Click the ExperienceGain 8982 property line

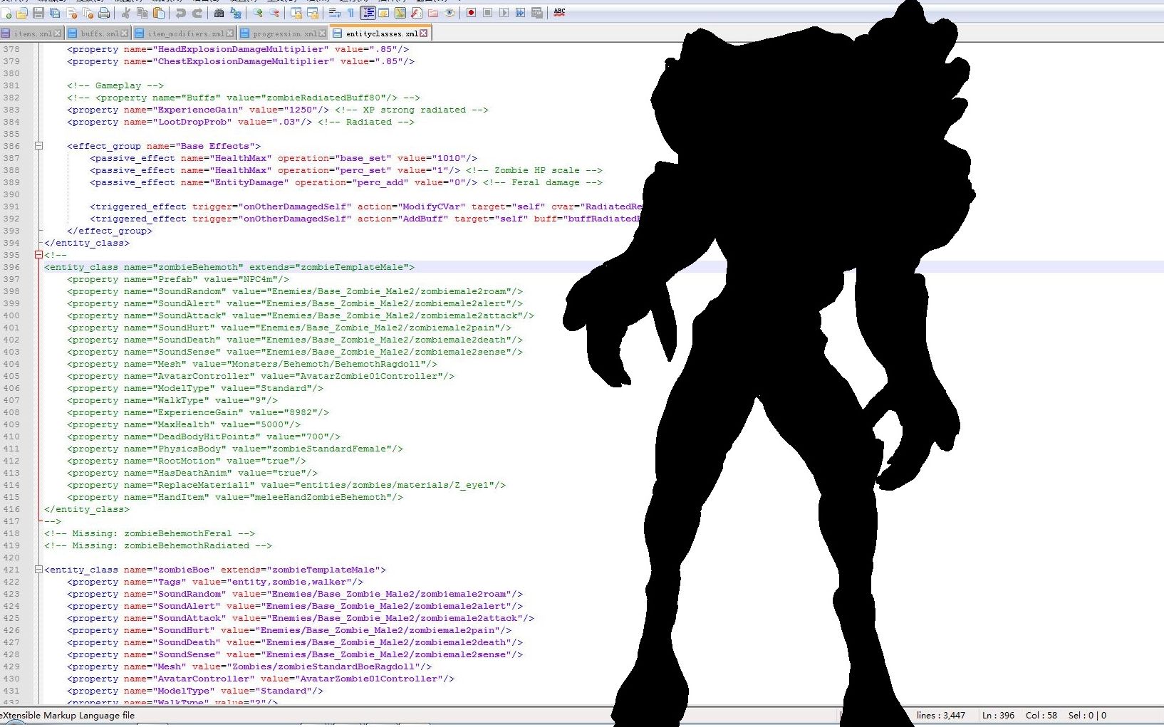[x=198, y=412]
